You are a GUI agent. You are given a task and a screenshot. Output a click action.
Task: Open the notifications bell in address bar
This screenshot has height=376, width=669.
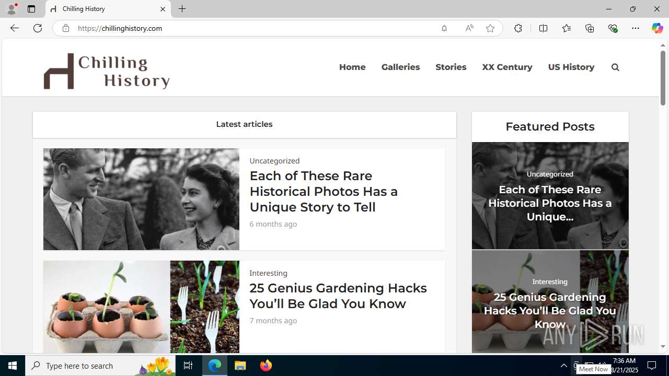444,28
